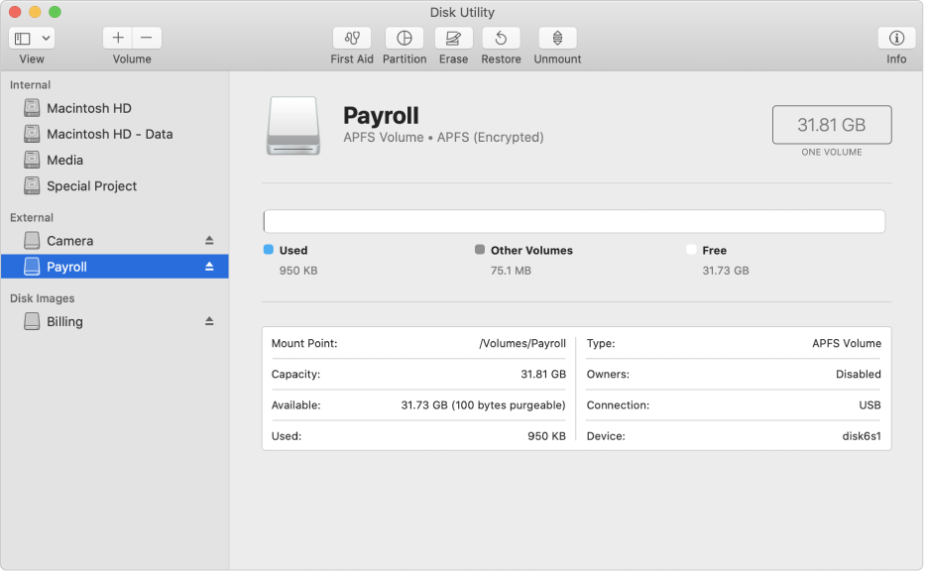The image size is (926, 572).
Task: Click the Camera disk icon
Action: (32, 241)
